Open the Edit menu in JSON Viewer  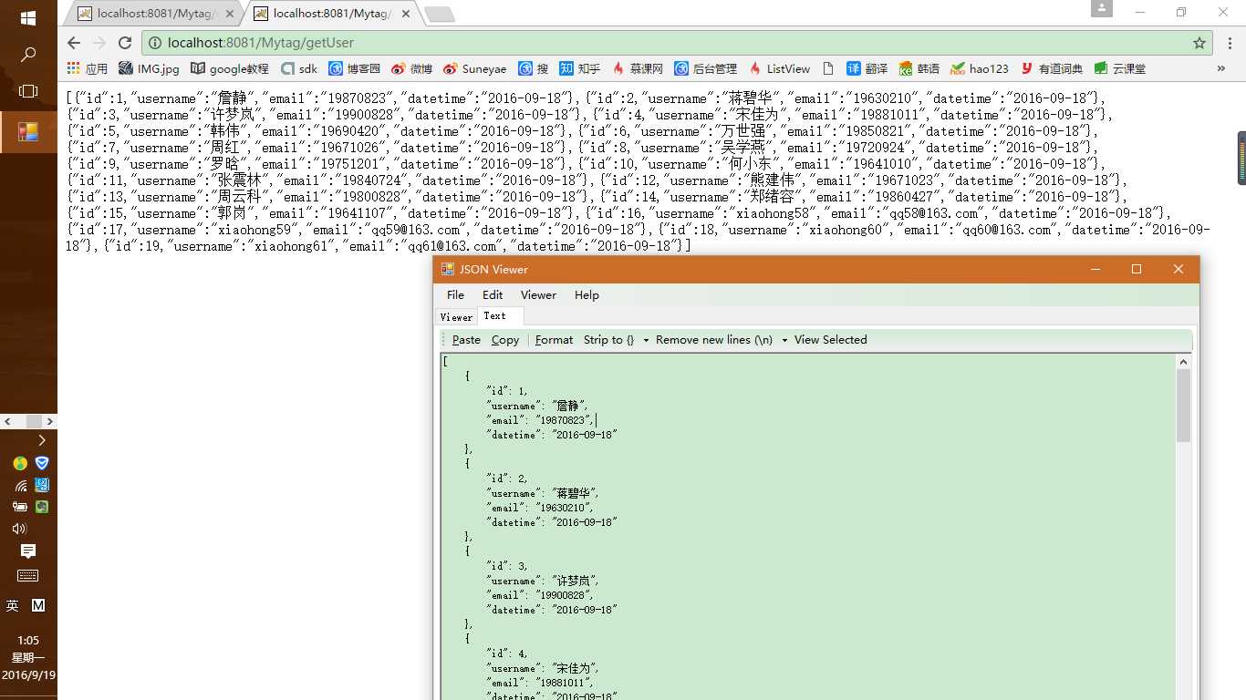493,294
